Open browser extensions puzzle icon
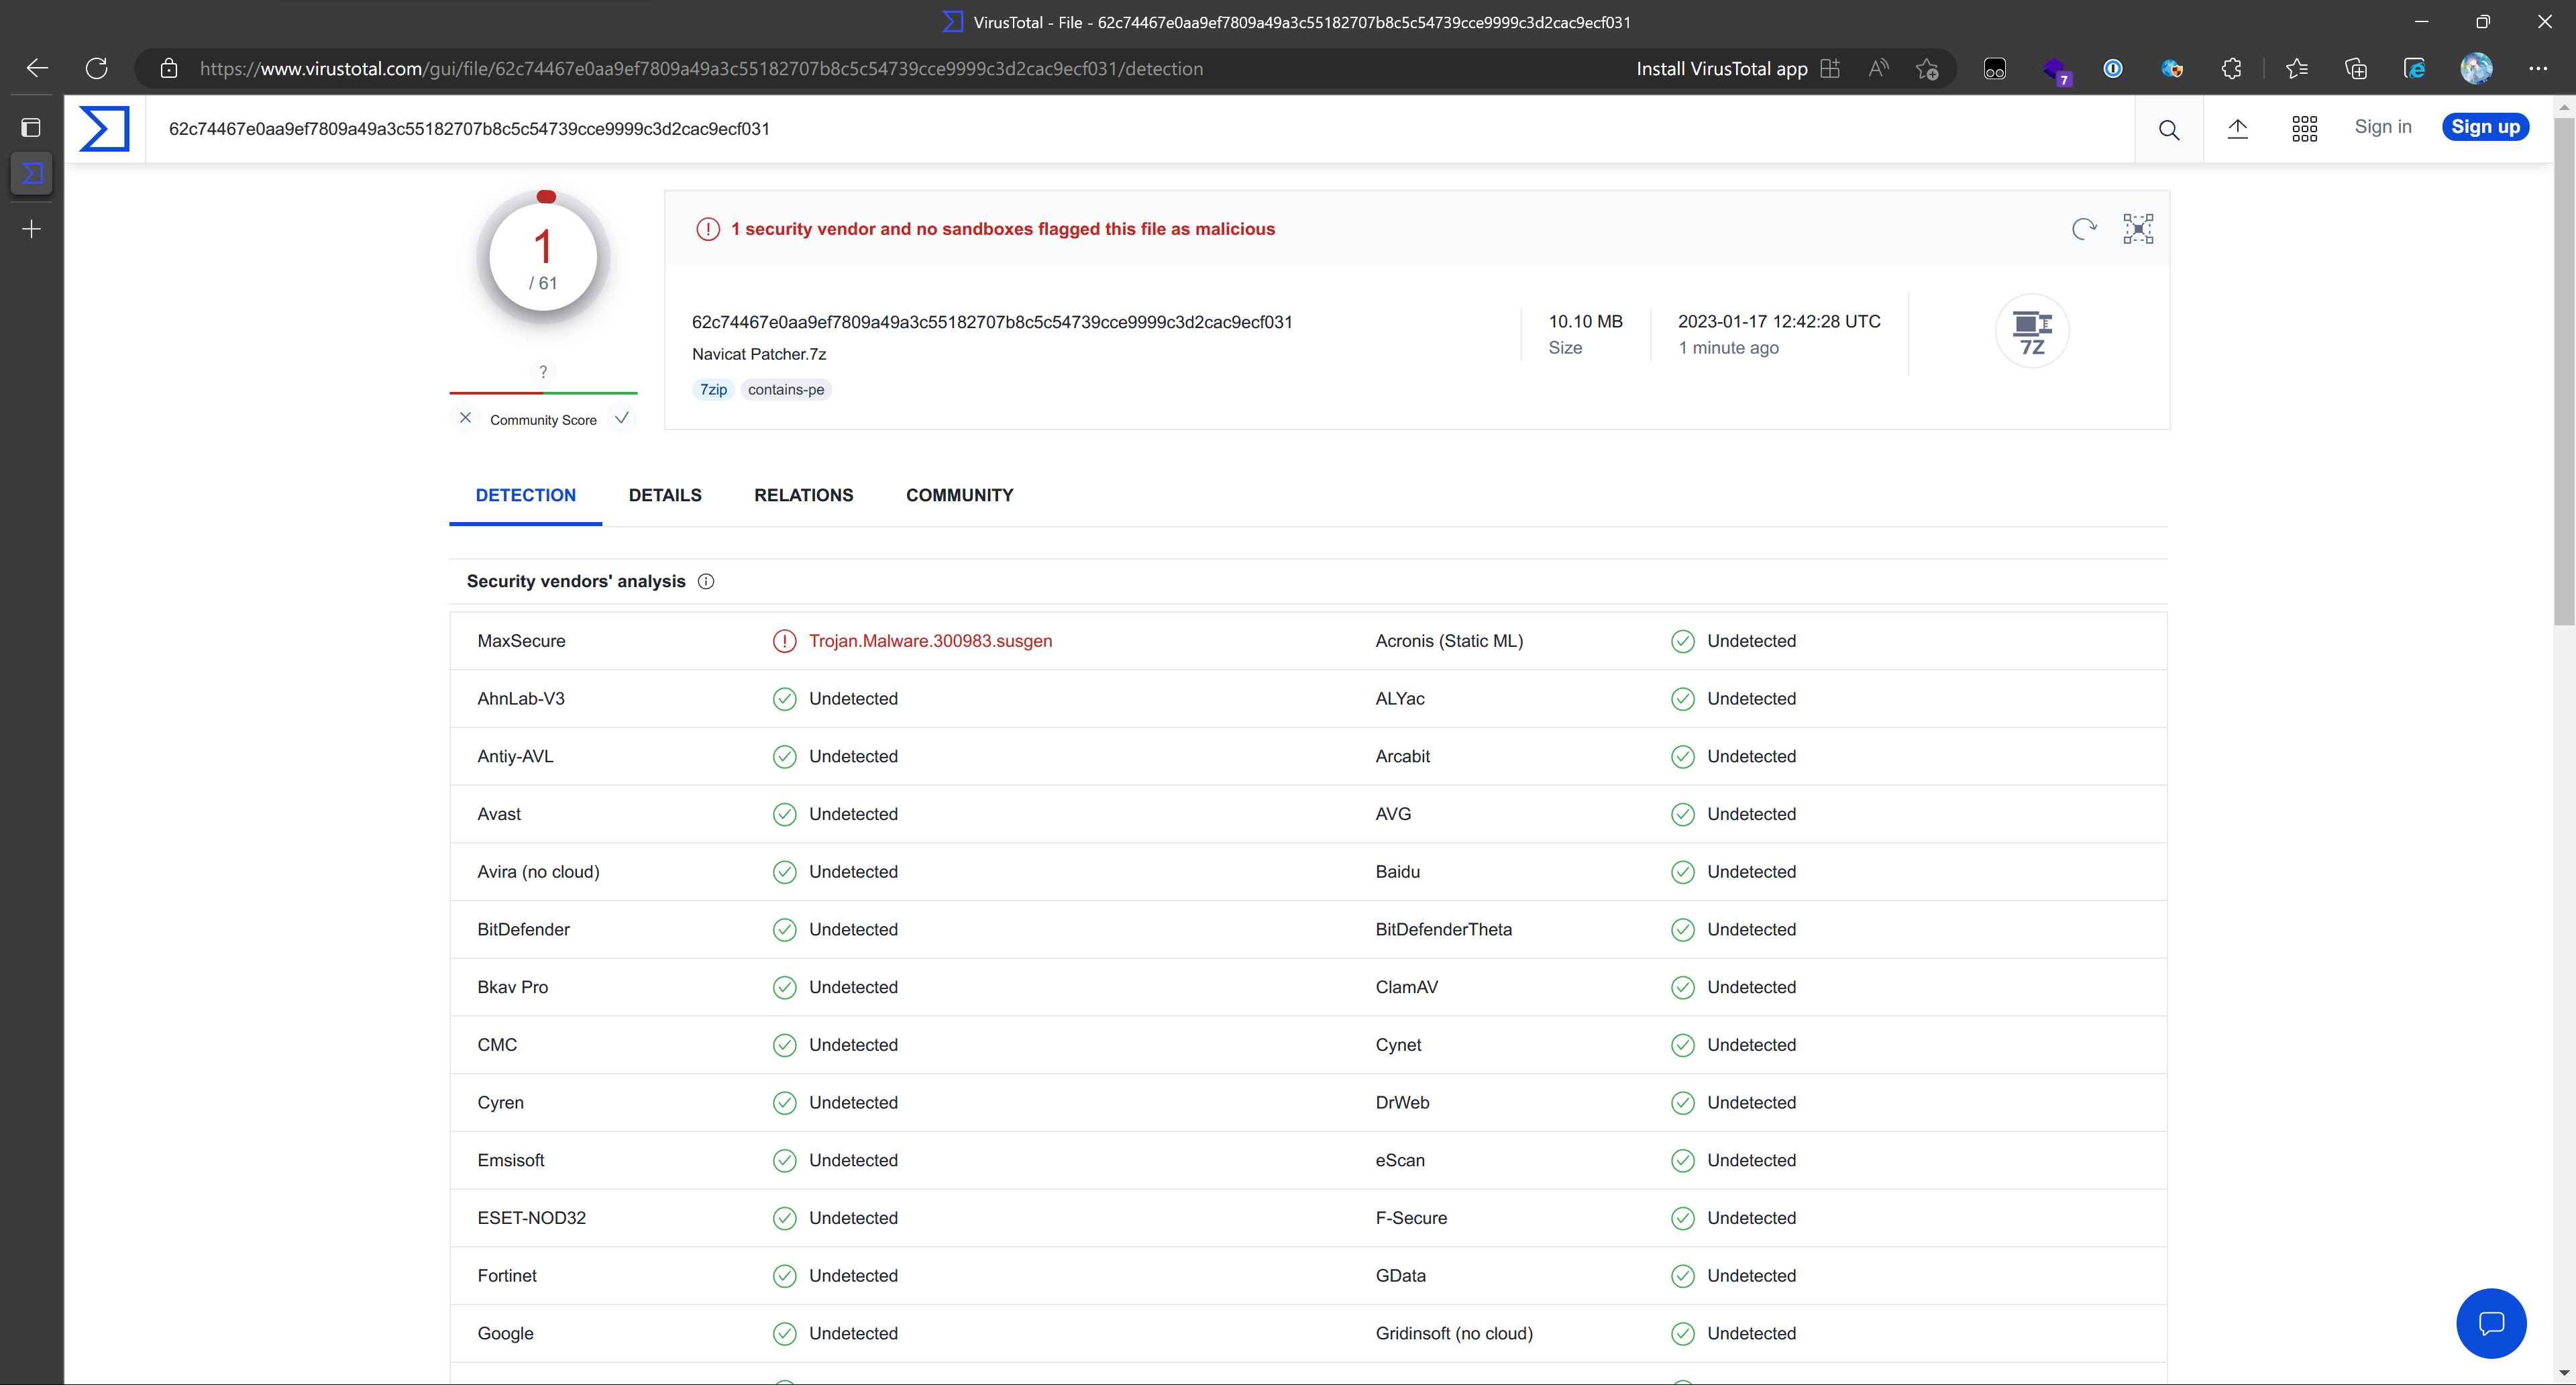Image resolution: width=2576 pixels, height=1385 pixels. (2231, 68)
